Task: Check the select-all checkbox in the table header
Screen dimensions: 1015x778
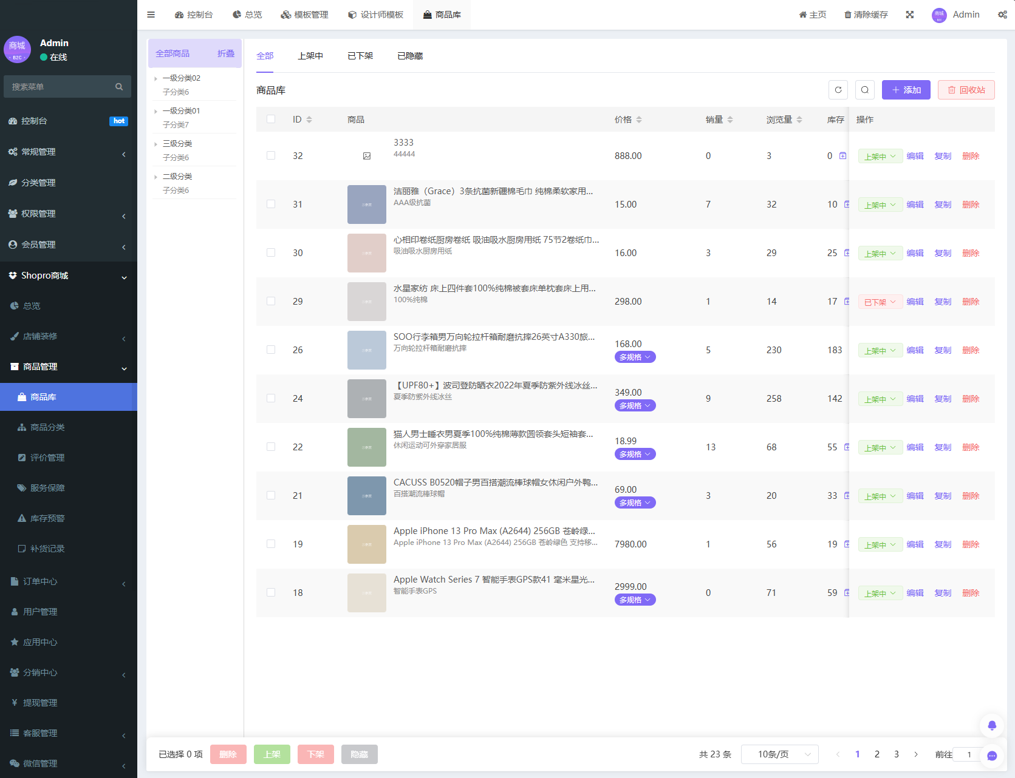Action: (x=271, y=119)
